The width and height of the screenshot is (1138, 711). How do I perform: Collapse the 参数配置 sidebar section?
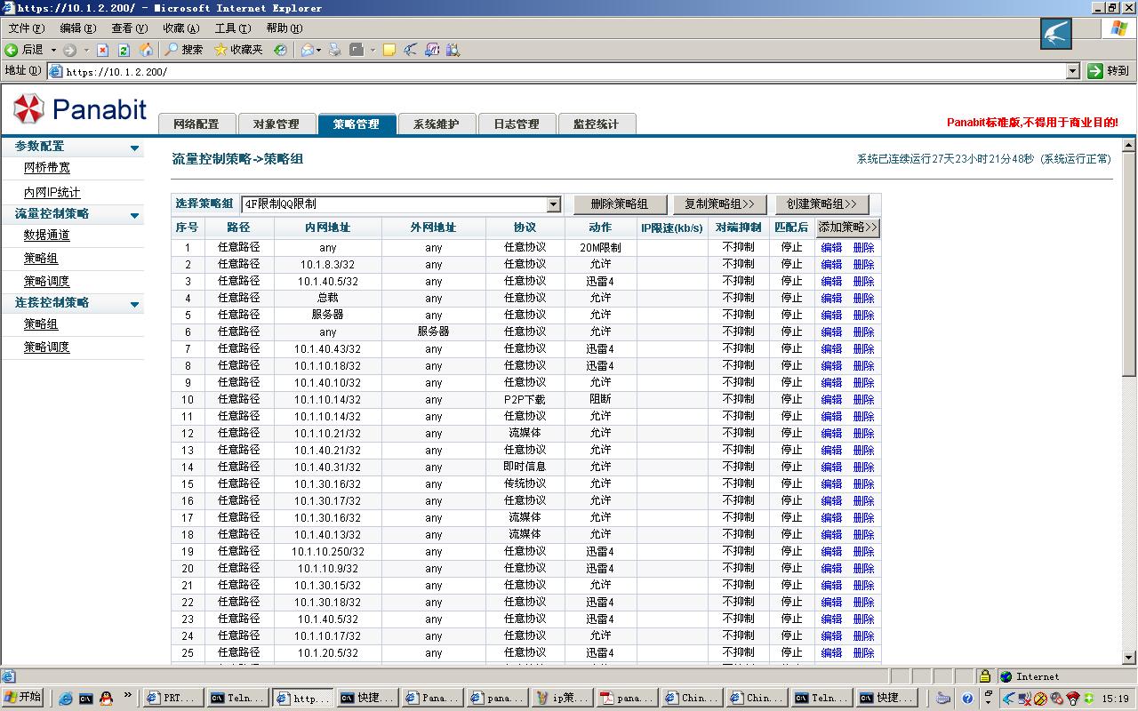(135, 148)
